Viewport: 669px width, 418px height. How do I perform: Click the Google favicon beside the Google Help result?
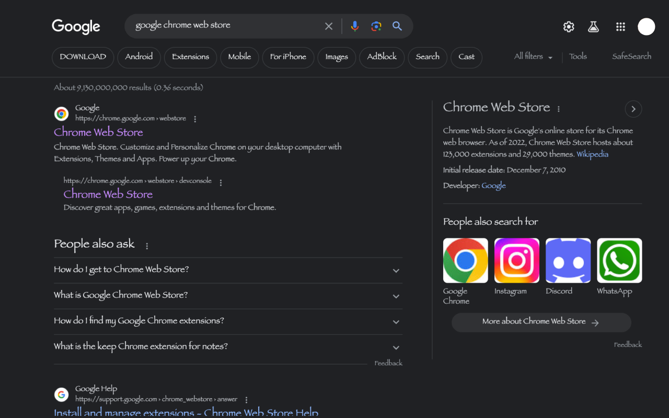(x=62, y=394)
